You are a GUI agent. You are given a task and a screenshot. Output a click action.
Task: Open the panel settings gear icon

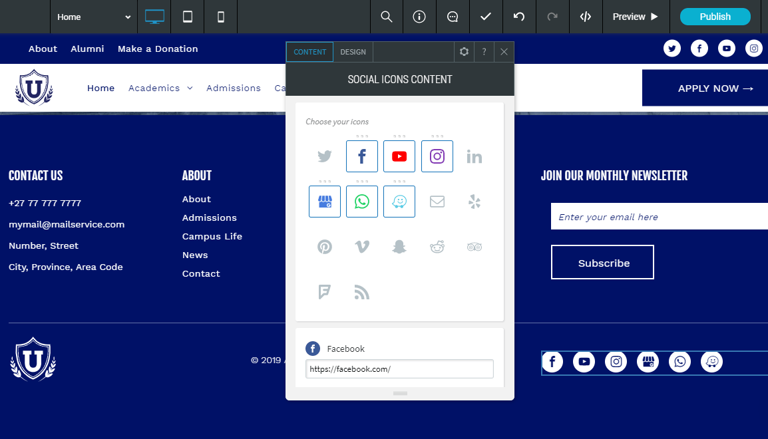[x=464, y=52]
